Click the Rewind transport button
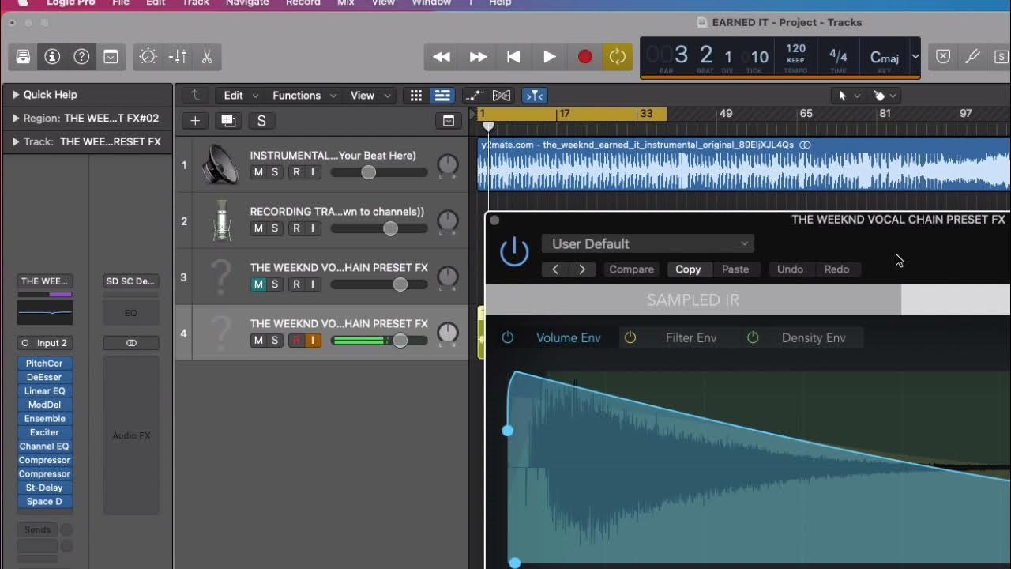 pos(442,57)
